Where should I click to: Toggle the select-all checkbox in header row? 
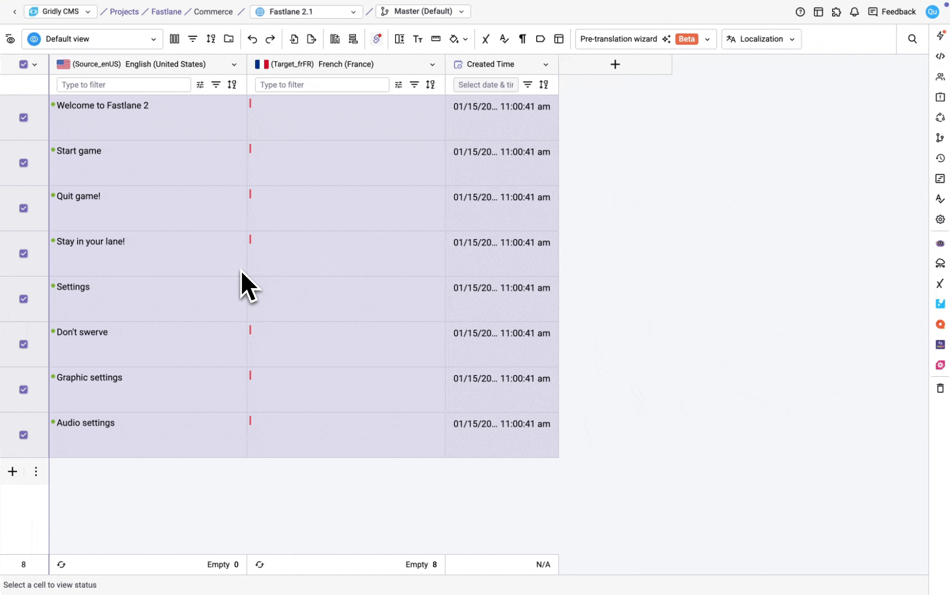23,64
